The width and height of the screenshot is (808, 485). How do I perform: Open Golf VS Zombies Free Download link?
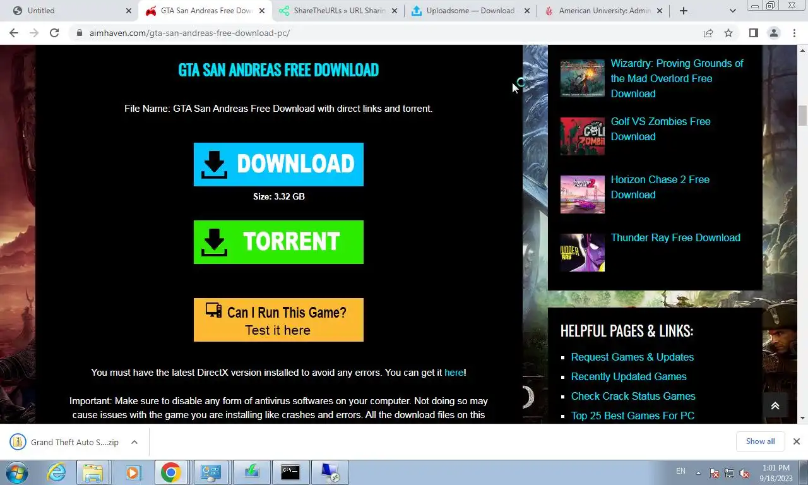click(660, 129)
